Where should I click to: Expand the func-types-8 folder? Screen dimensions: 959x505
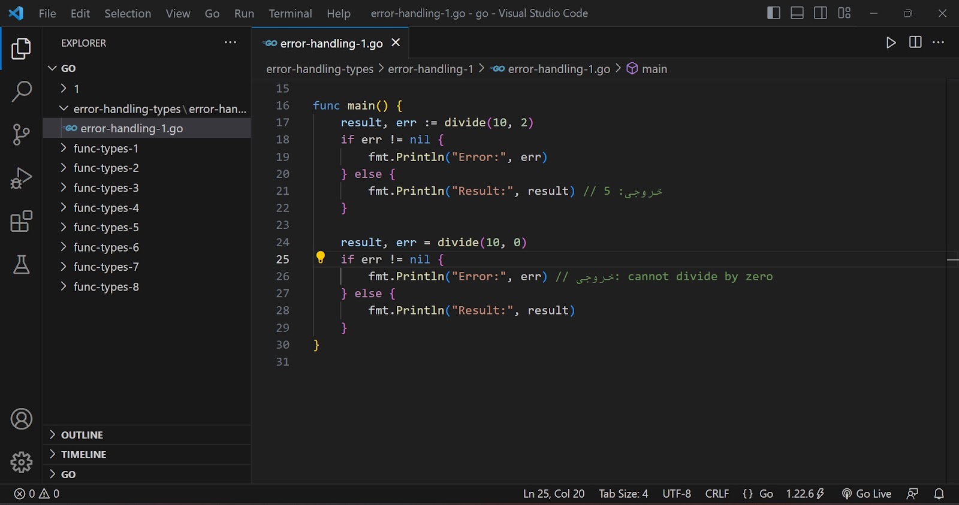point(147,287)
